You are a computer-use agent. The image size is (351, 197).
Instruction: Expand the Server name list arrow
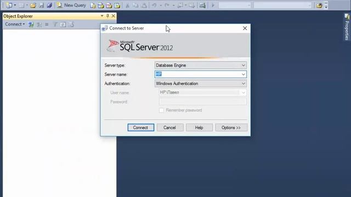(x=244, y=74)
